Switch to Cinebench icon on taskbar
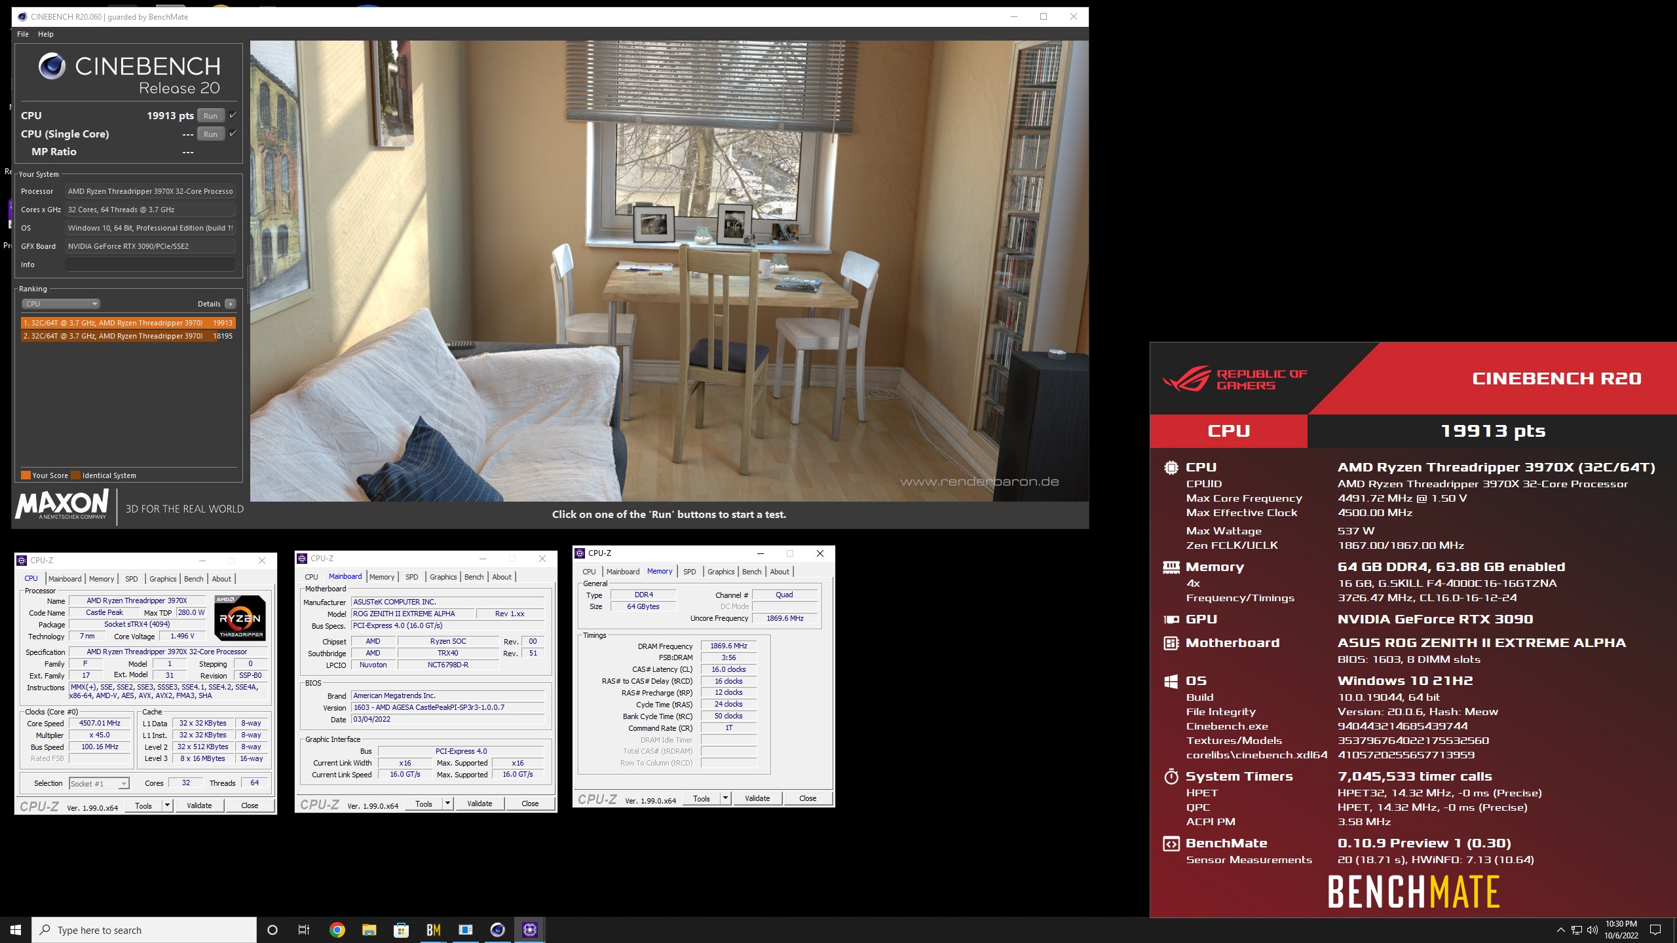1677x943 pixels. click(497, 930)
